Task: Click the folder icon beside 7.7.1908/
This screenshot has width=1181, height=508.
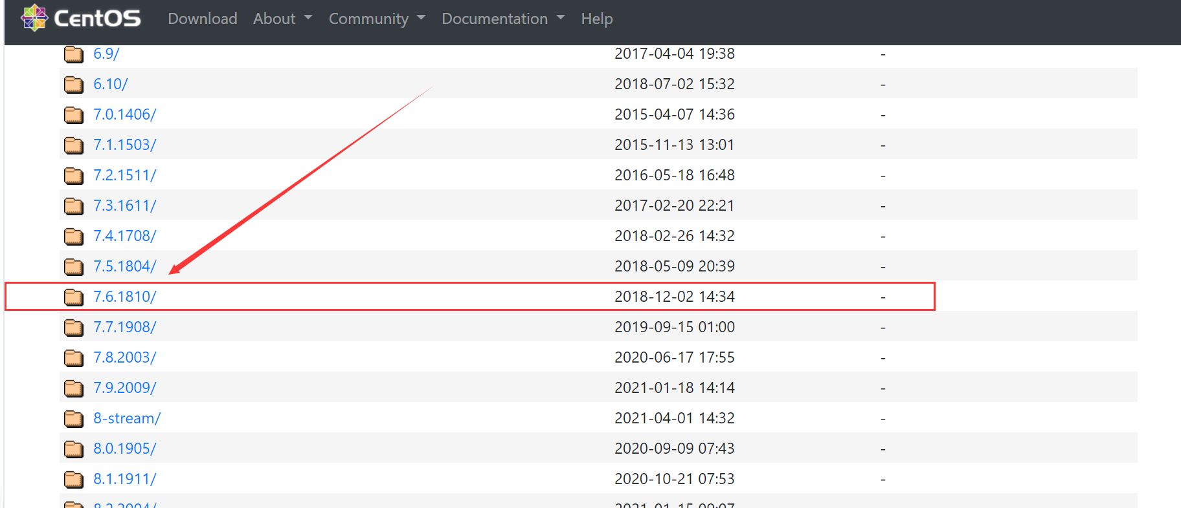Action: coord(74,328)
